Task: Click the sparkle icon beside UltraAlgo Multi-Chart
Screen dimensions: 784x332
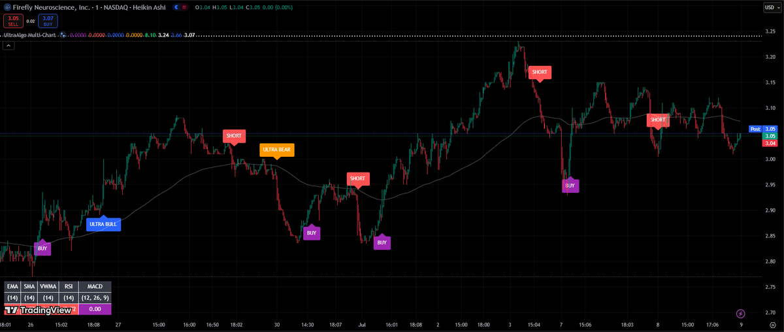Action: pos(63,35)
